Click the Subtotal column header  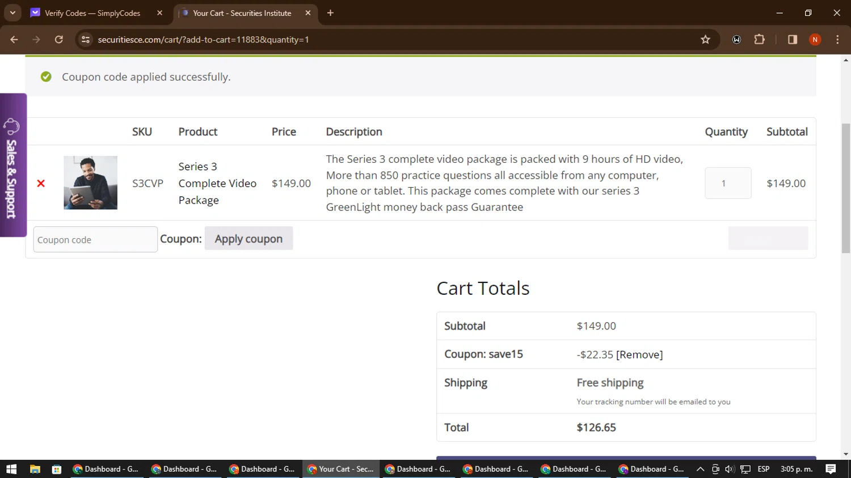[x=787, y=132]
